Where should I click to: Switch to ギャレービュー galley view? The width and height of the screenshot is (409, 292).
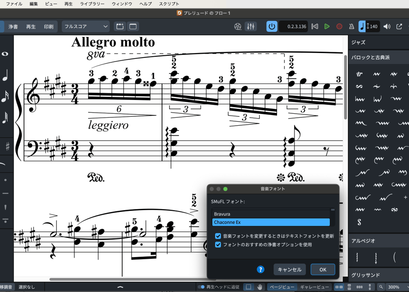point(315,287)
